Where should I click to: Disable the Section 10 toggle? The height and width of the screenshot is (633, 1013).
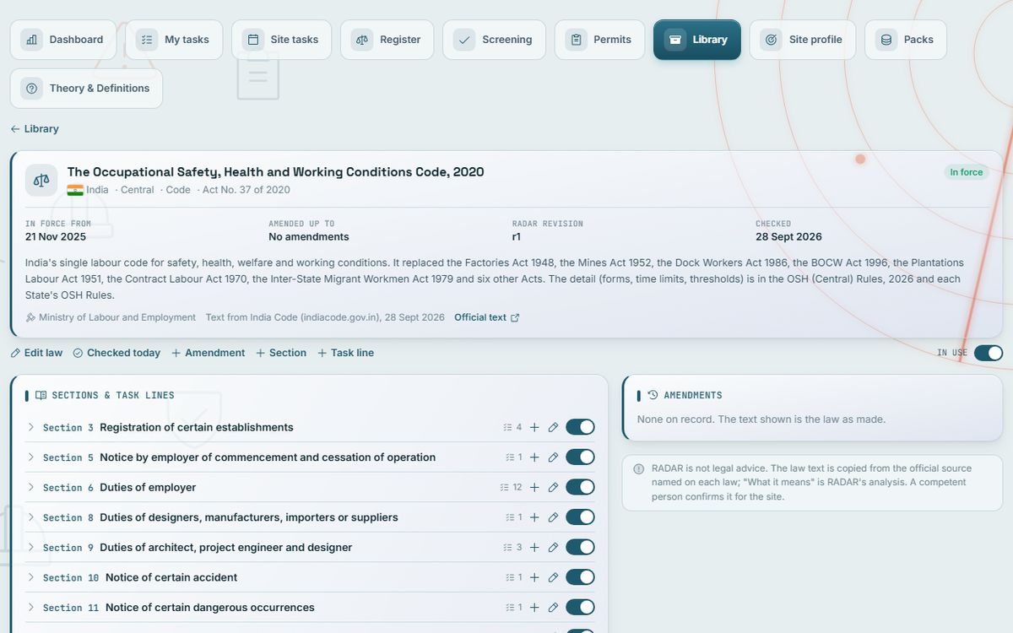(x=581, y=577)
